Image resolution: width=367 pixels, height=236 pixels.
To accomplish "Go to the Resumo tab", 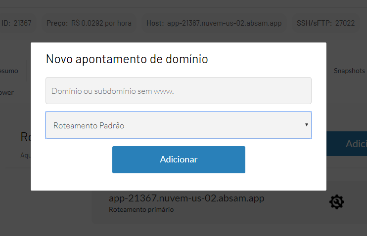I will click(x=9, y=71).
